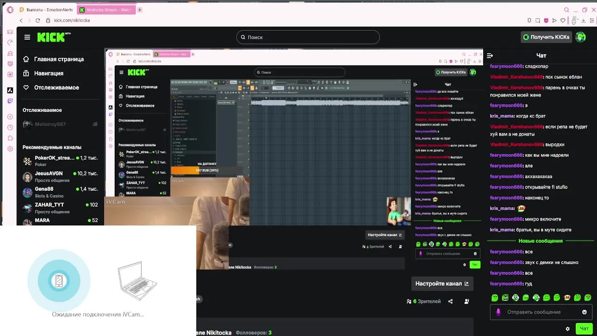Click 'Рекомендуемые каналы' heading

(52, 147)
